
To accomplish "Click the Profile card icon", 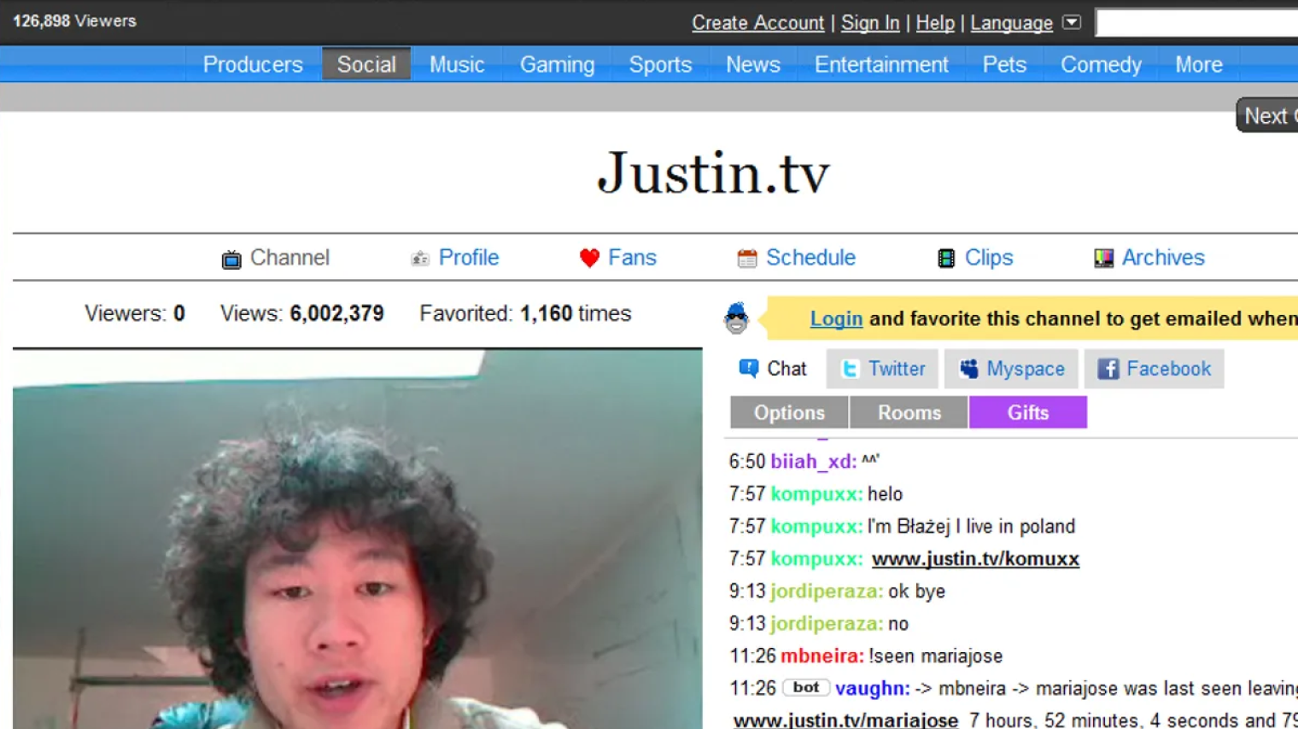I will coord(419,259).
